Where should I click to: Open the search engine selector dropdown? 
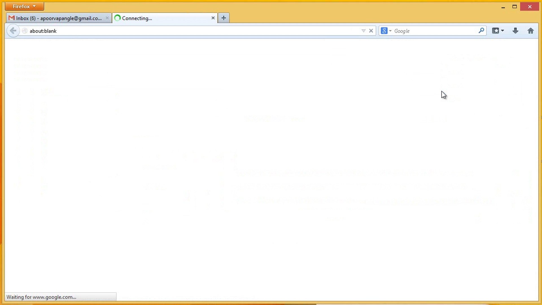pyautogui.click(x=390, y=31)
